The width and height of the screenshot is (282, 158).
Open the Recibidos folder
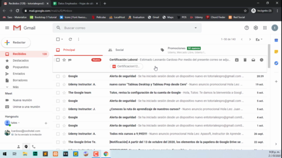pos(25,54)
